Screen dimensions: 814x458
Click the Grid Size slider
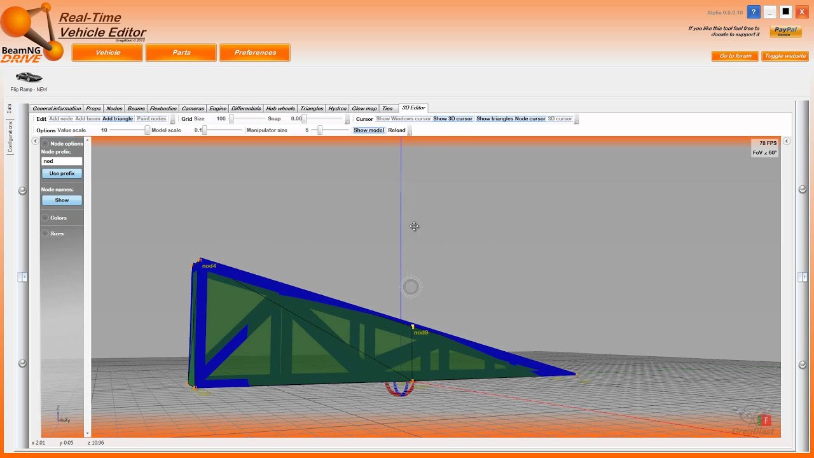pos(248,119)
